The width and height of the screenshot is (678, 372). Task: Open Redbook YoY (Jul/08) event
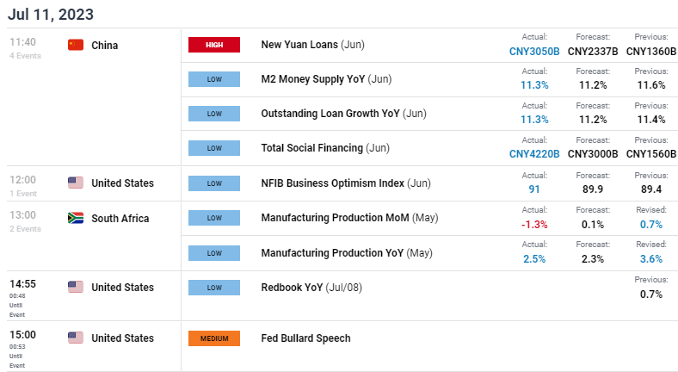(311, 288)
